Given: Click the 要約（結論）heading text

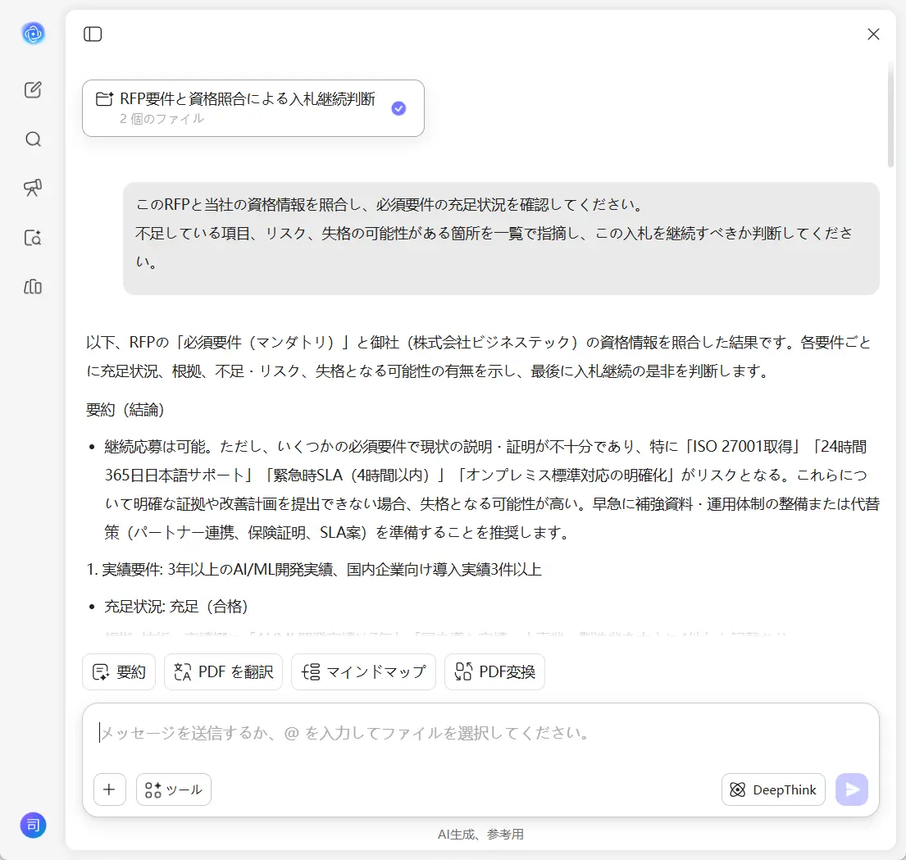Looking at the screenshot, I should point(125,410).
